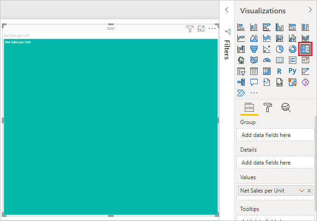
Task: Select the Python (Py) visual
Action: [293, 71]
